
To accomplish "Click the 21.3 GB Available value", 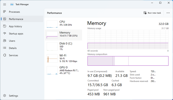I will click(x=121, y=76).
